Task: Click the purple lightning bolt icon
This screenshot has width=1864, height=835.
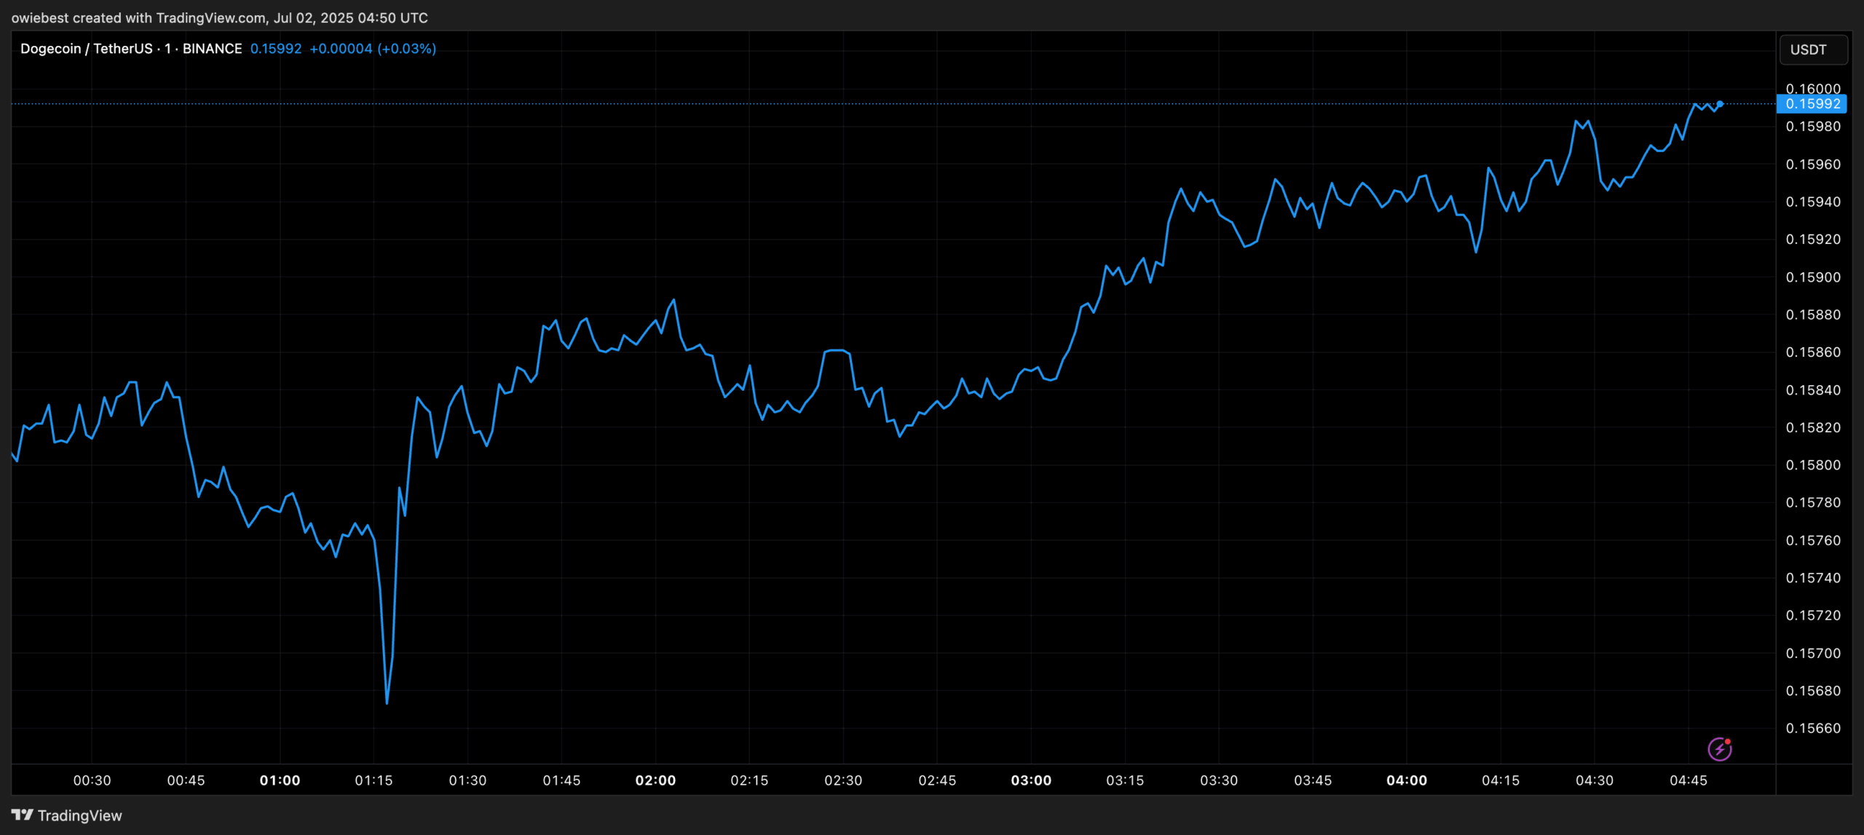Action: coord(1719,748)
